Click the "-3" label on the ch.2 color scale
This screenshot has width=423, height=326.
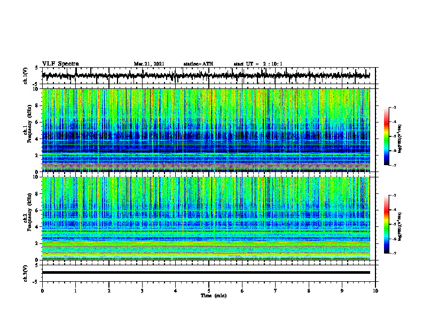[394, 195]
